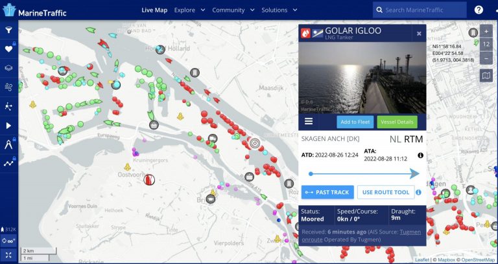
Task: Click the vessel flag icon in popup
Action: click(318, 33)
